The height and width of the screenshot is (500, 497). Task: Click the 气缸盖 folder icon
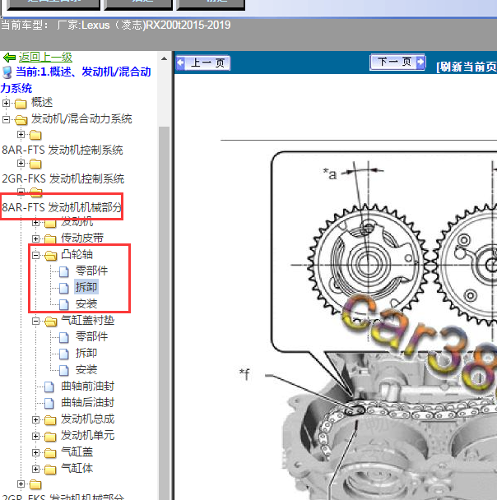point(50,453)
